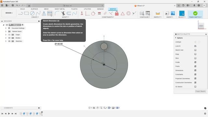Select the Trim scissors tool
The width and height of the screenshot is (208, 117).
63,13
